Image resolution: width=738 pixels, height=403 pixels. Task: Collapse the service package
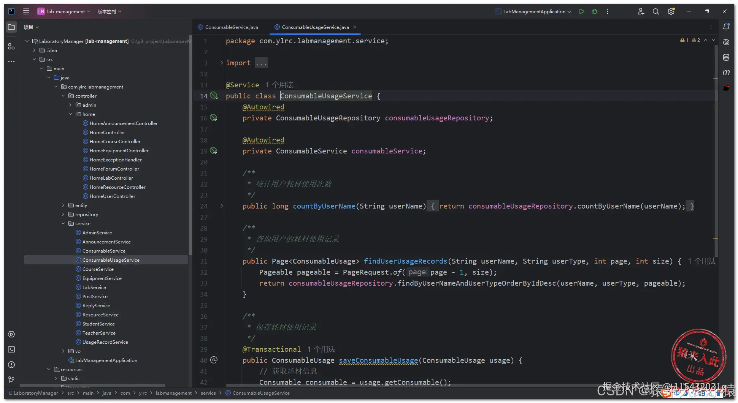63,223
